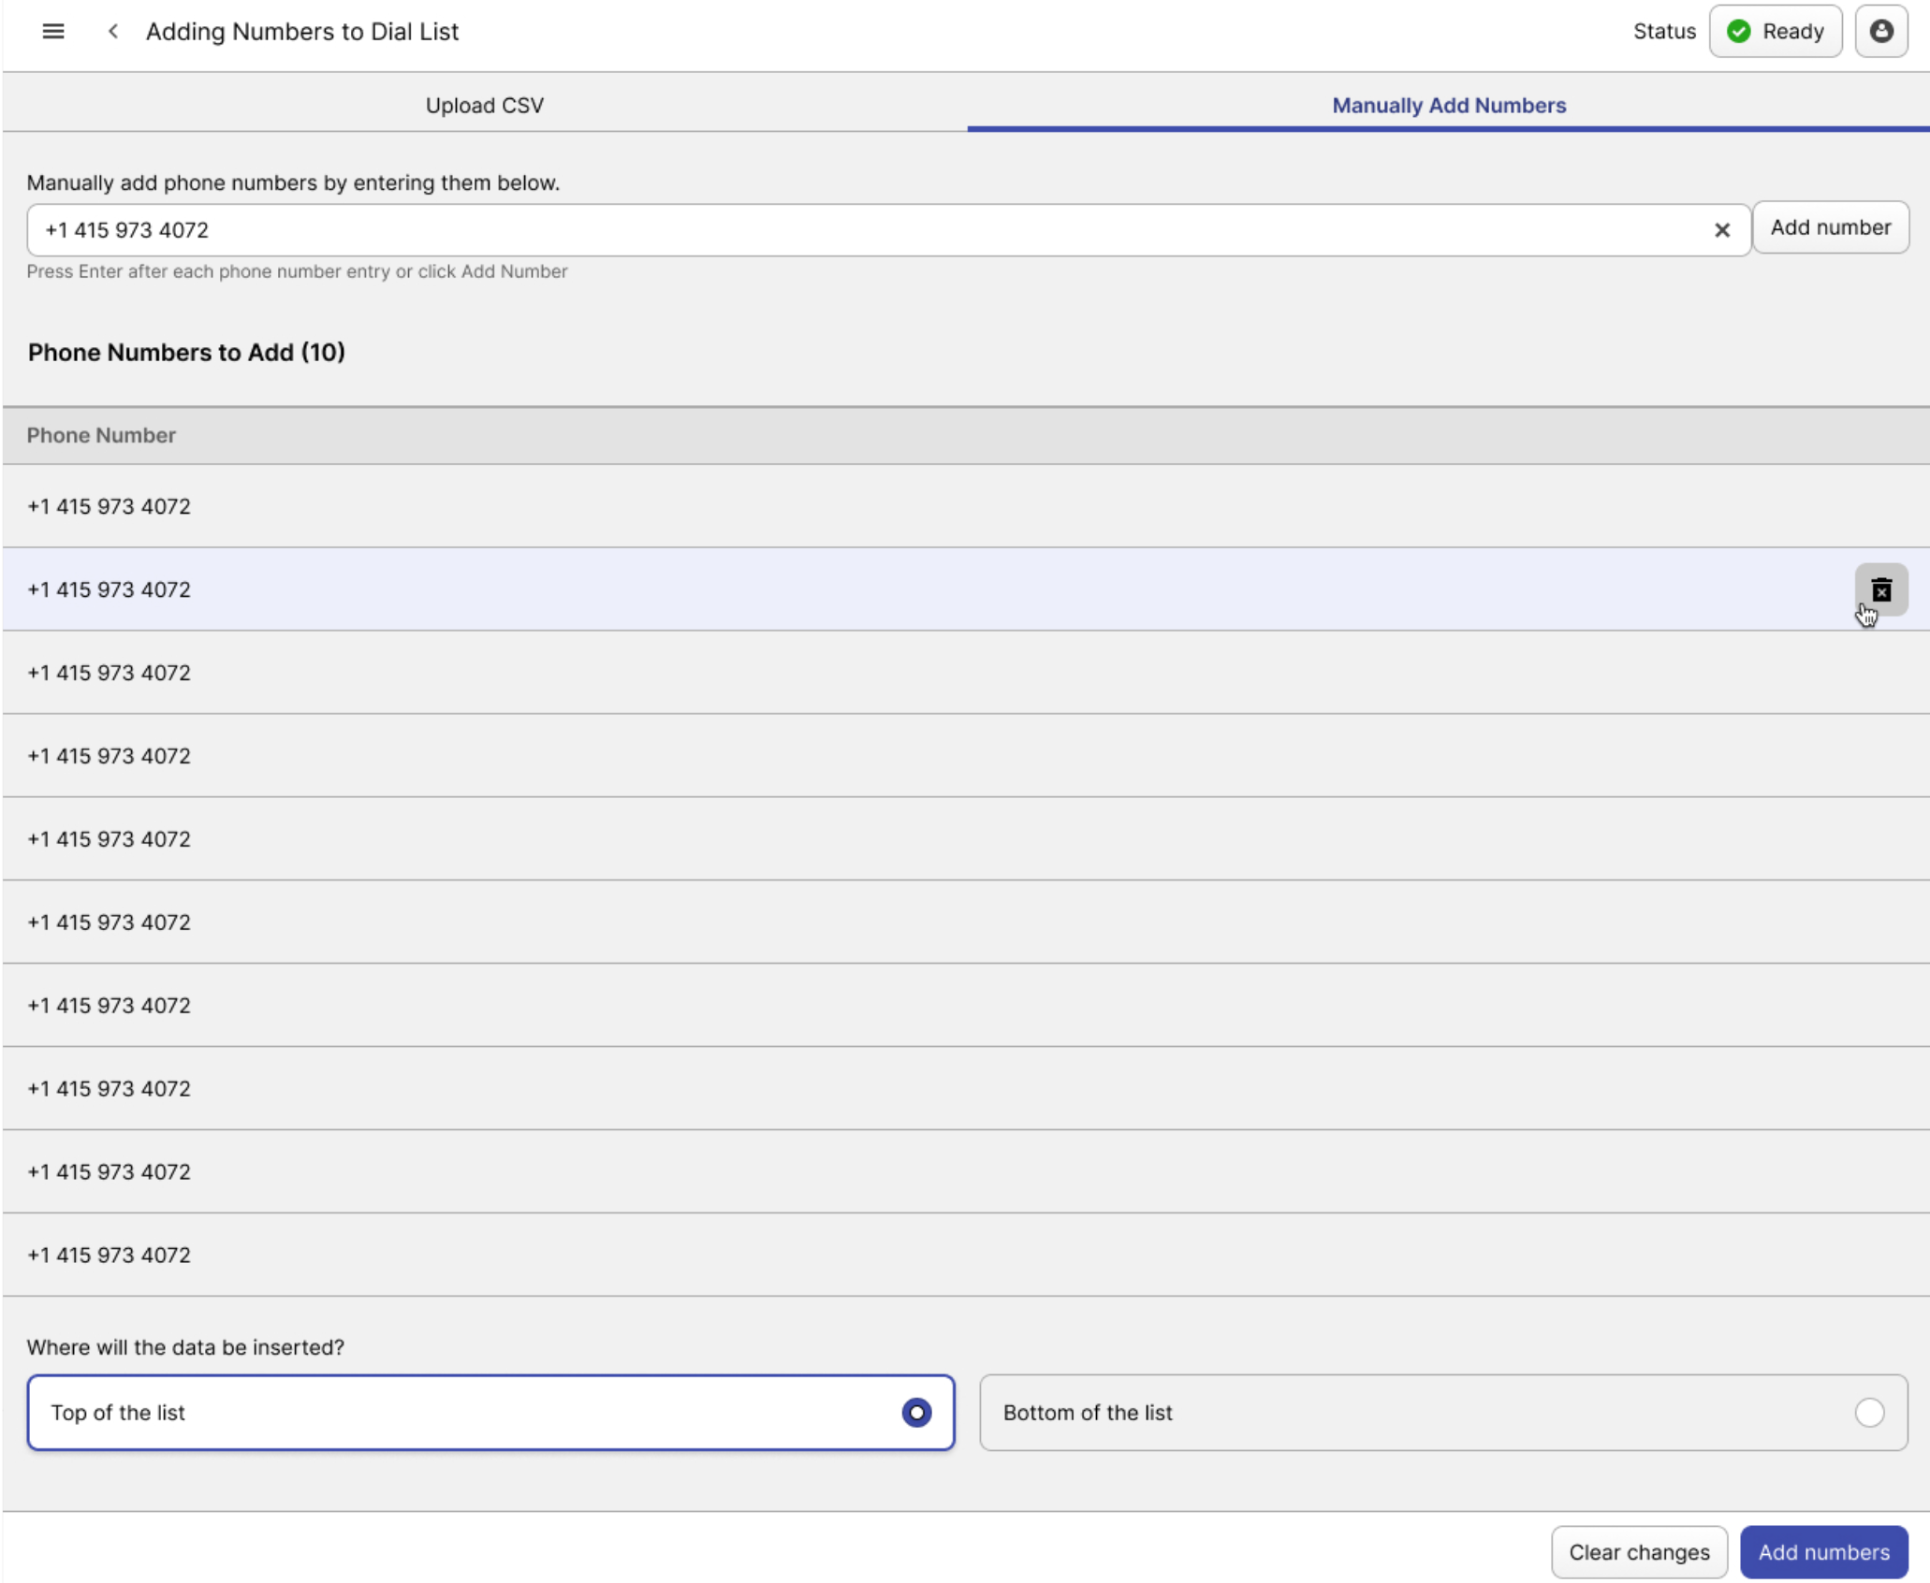Image resolution: width=1930 pixels, height=1583 pixels.
Task: Switch to the Upload CSV tab
Action: (x=484, y=106)
